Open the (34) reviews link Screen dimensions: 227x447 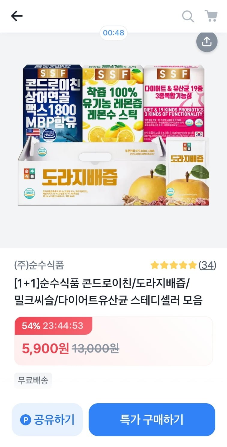coord(207,265)
